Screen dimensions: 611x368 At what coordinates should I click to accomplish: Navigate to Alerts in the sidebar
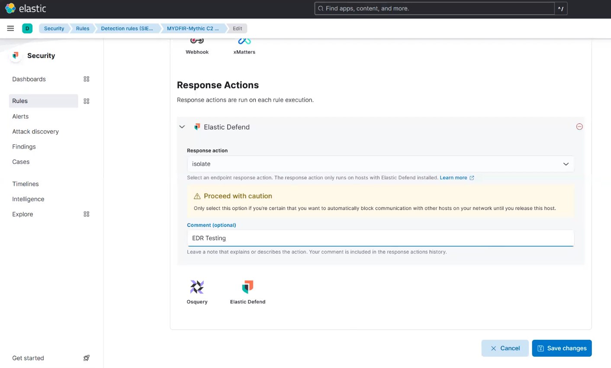[20, 116]
